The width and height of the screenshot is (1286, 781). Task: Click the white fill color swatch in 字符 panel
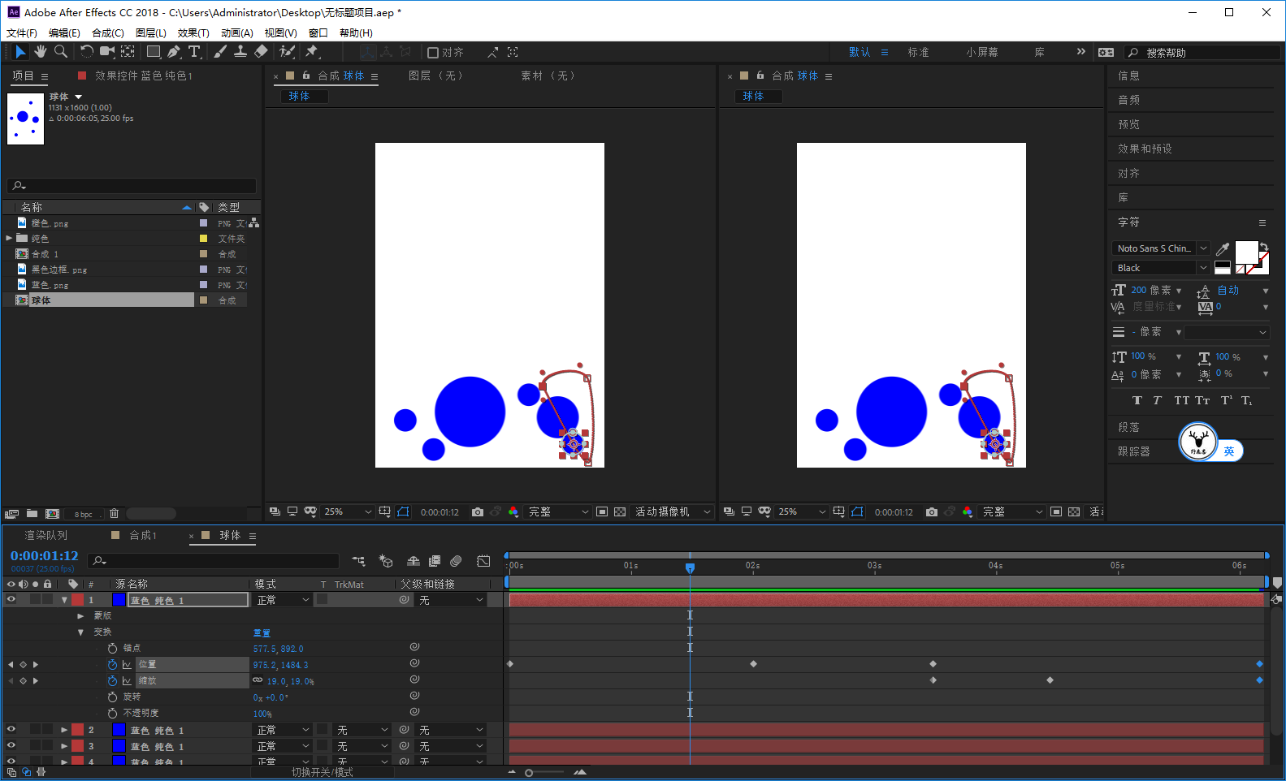(x=1246, y=252)
